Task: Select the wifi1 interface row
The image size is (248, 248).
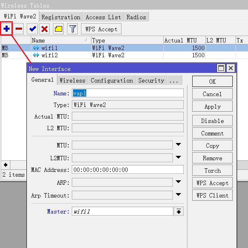Action: click(x=60, y=48)
